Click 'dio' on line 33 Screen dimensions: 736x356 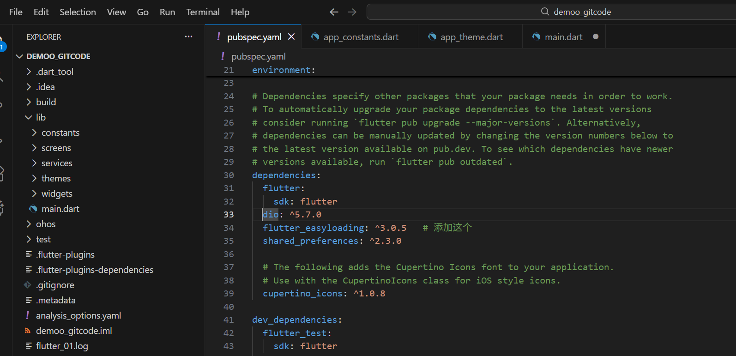[x=271, y=214]
